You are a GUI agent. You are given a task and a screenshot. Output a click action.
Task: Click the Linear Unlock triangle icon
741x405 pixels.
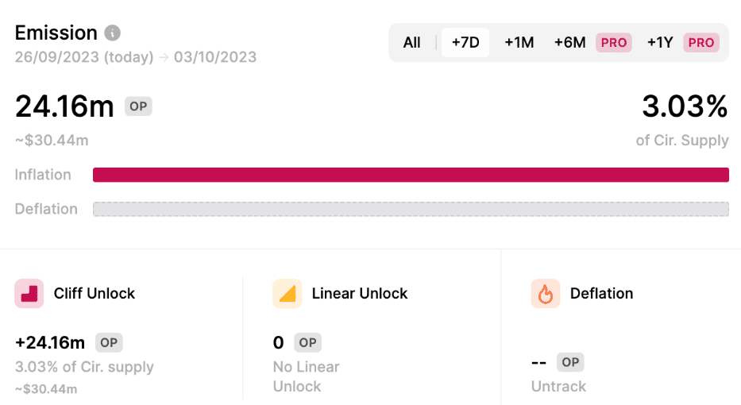pyautogui.click(x=287, y=293)
